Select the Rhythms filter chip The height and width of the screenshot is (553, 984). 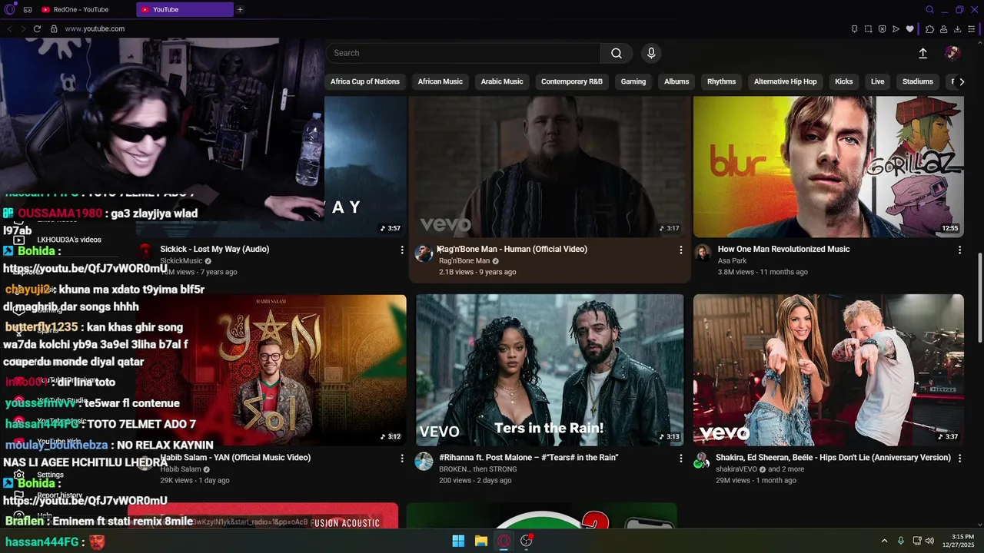[x=722, y=81]
